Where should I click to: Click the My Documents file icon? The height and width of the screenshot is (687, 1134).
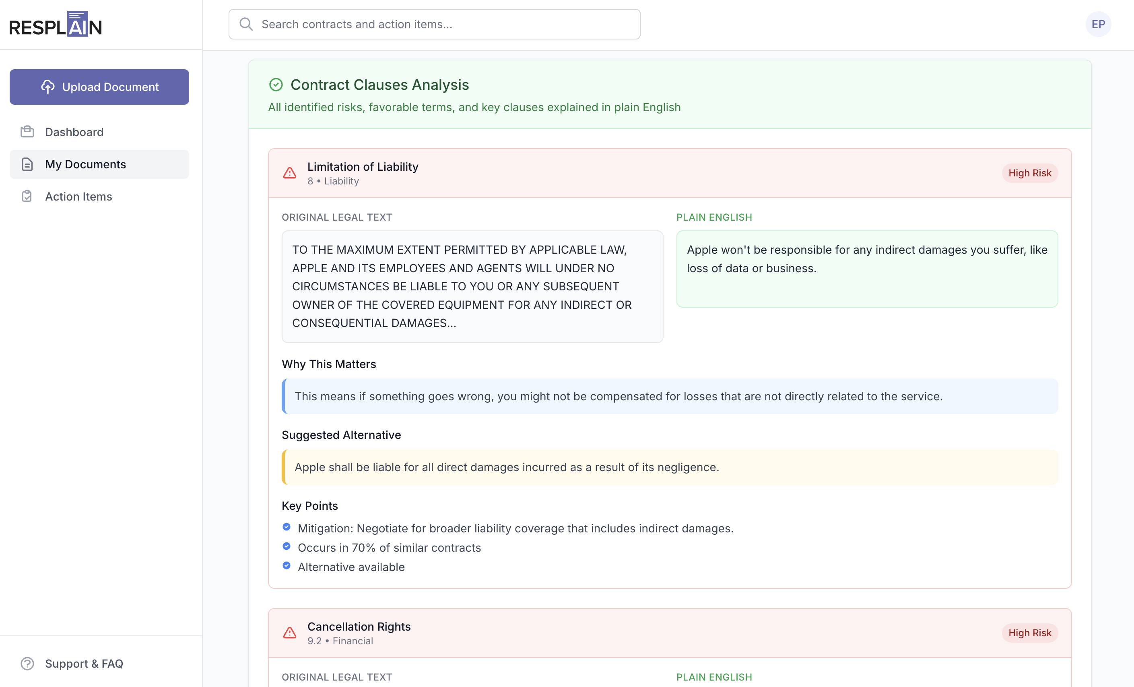click(27, 164)
